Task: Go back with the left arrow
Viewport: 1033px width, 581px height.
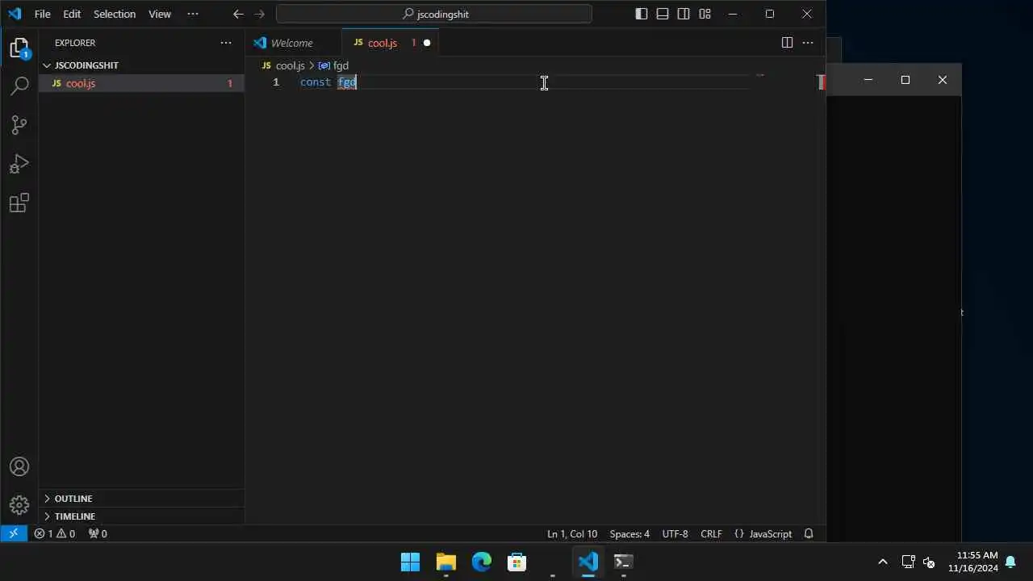Action: pyautogui.click(x=238, y=14)
